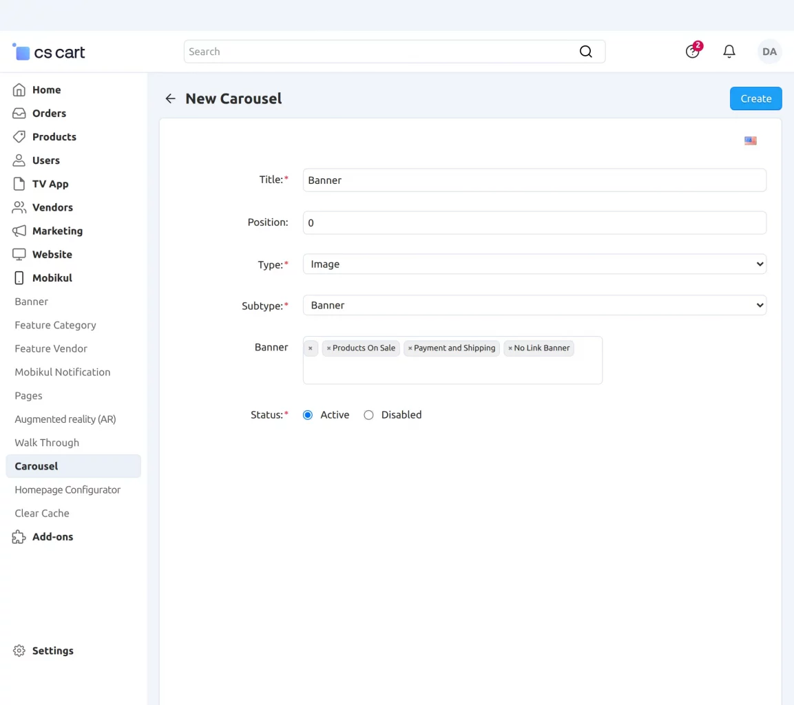Open Homepage Configurator from the sidebar
The width and height of the screenshot is (794, 705).
[67, 490]
